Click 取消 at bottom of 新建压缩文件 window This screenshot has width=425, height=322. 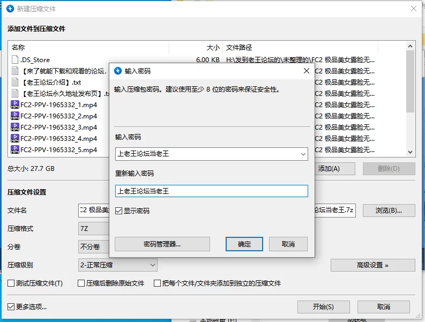pos(384,307)
